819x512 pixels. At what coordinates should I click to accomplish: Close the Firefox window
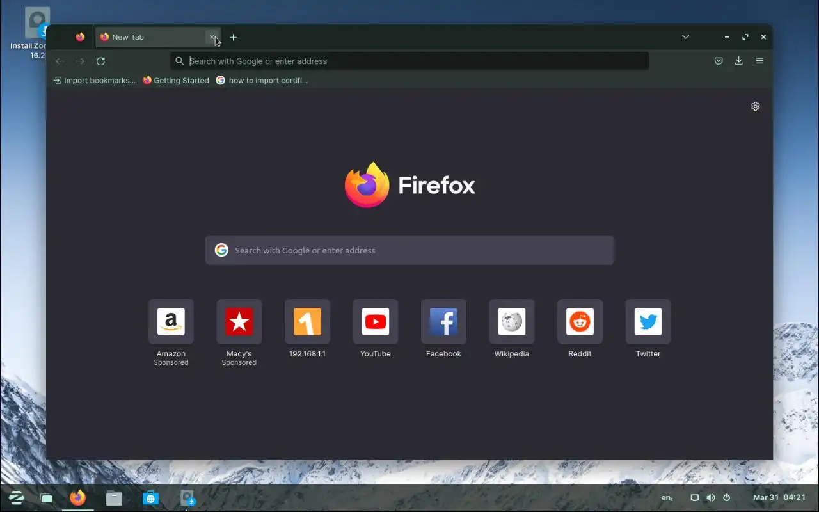point(763,37)
